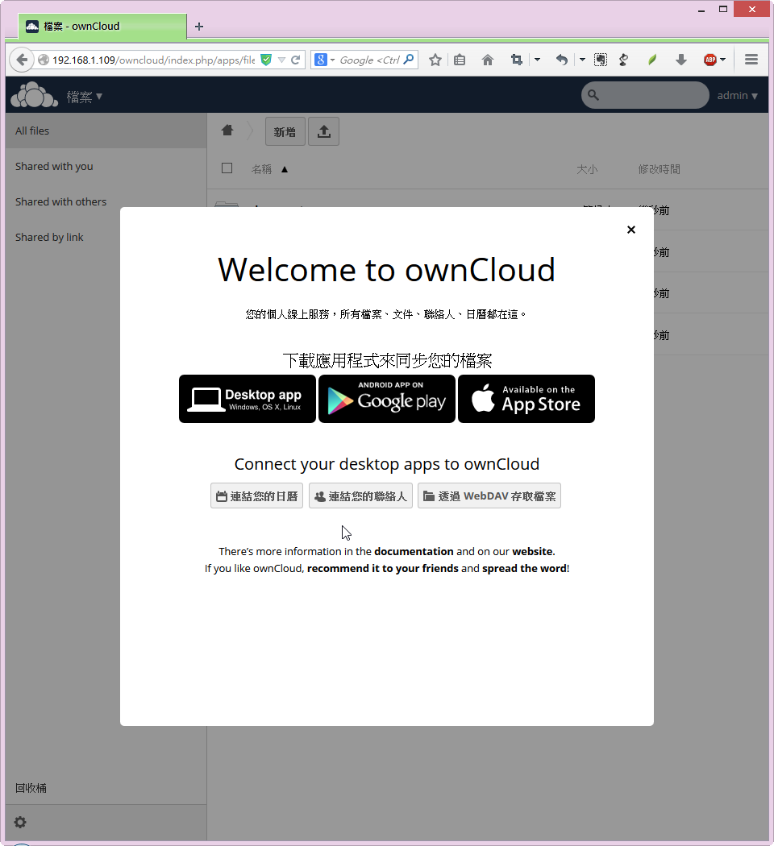Image resolution: width=774 pixels, height=846 pixels.
Task: Click the green shield icon in address bar
Action: [265, 60]
